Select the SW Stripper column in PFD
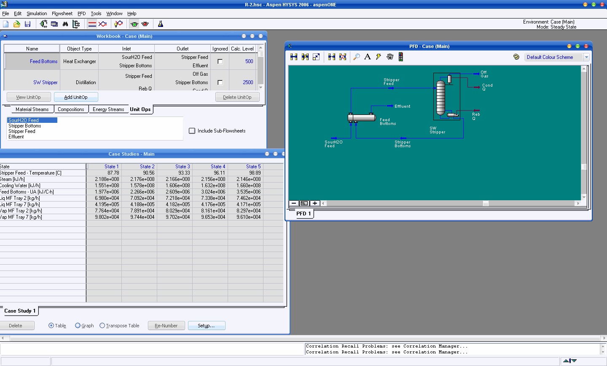 pyautogui.click(x=440, y=98)
